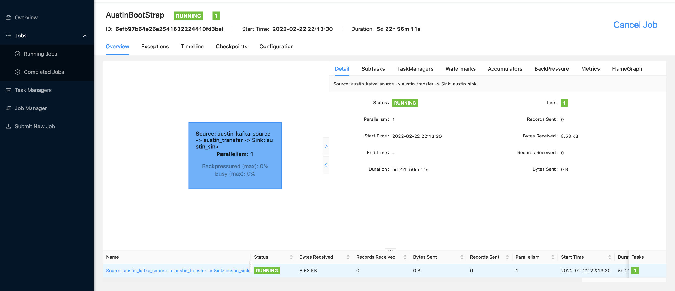
Task: Sort table by Bytes Received column
Action: 348,257
